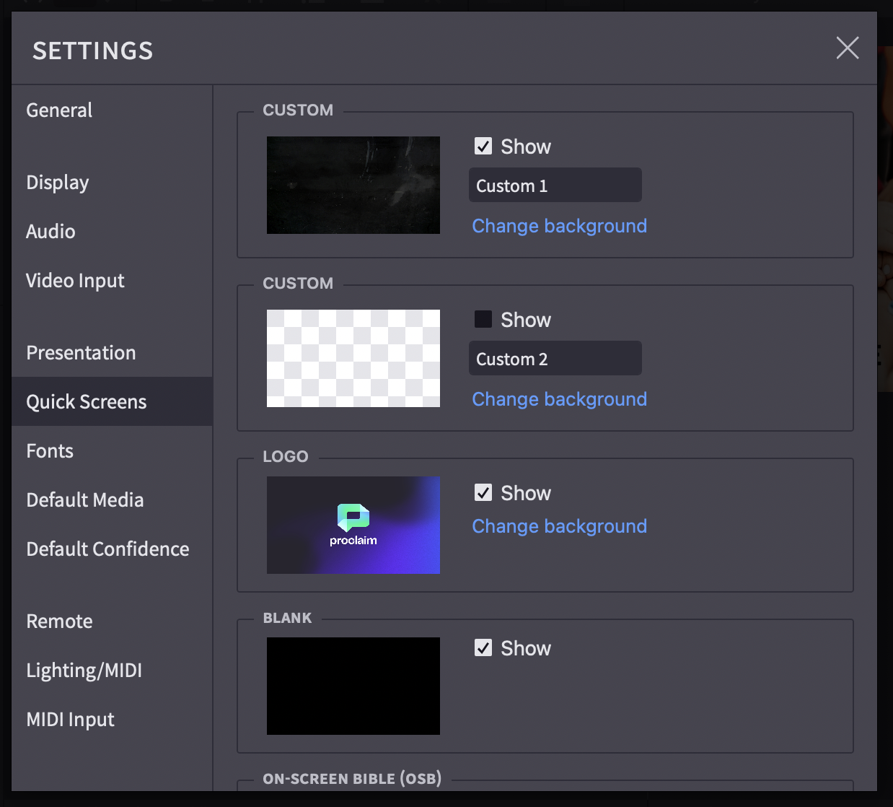The image size is (893, 807).
Task: Change background for the Logo screen
Action: (x=560, y=526)
